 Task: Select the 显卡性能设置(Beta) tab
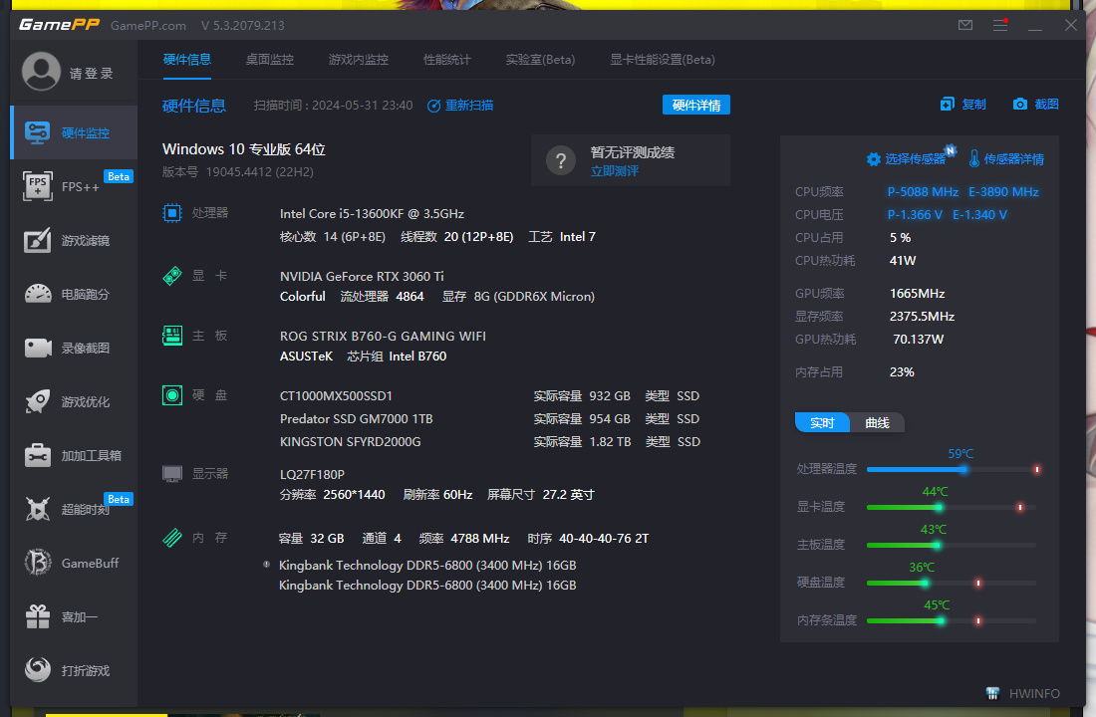[x=663, y=60]
